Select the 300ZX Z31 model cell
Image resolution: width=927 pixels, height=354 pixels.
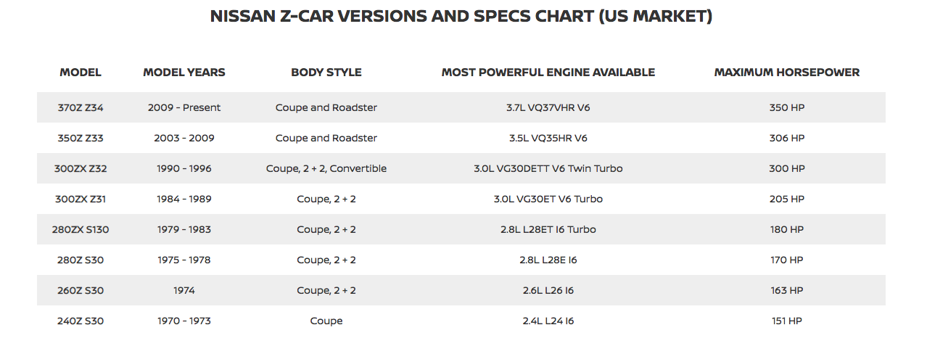[x=81, y=199]
